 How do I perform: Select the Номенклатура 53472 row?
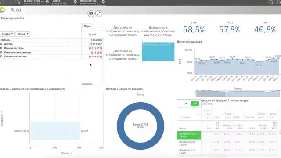click(x=189, y=151)
